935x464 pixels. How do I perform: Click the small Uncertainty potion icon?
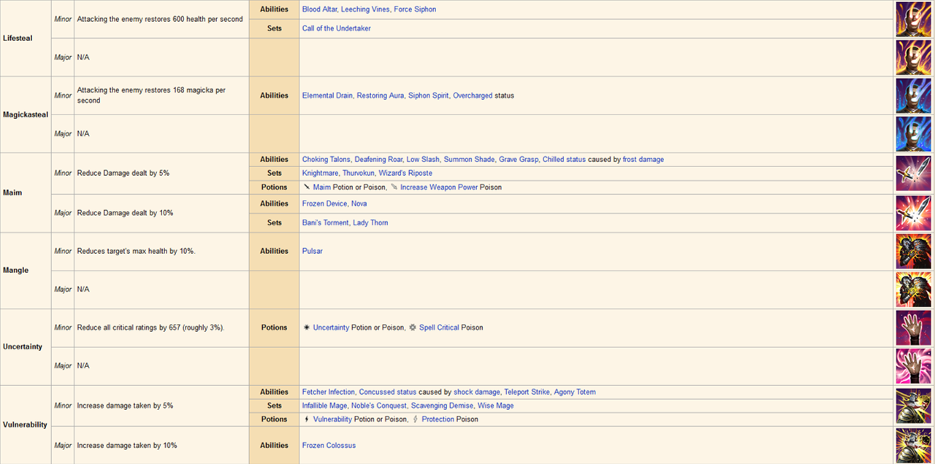pos(306,328)
